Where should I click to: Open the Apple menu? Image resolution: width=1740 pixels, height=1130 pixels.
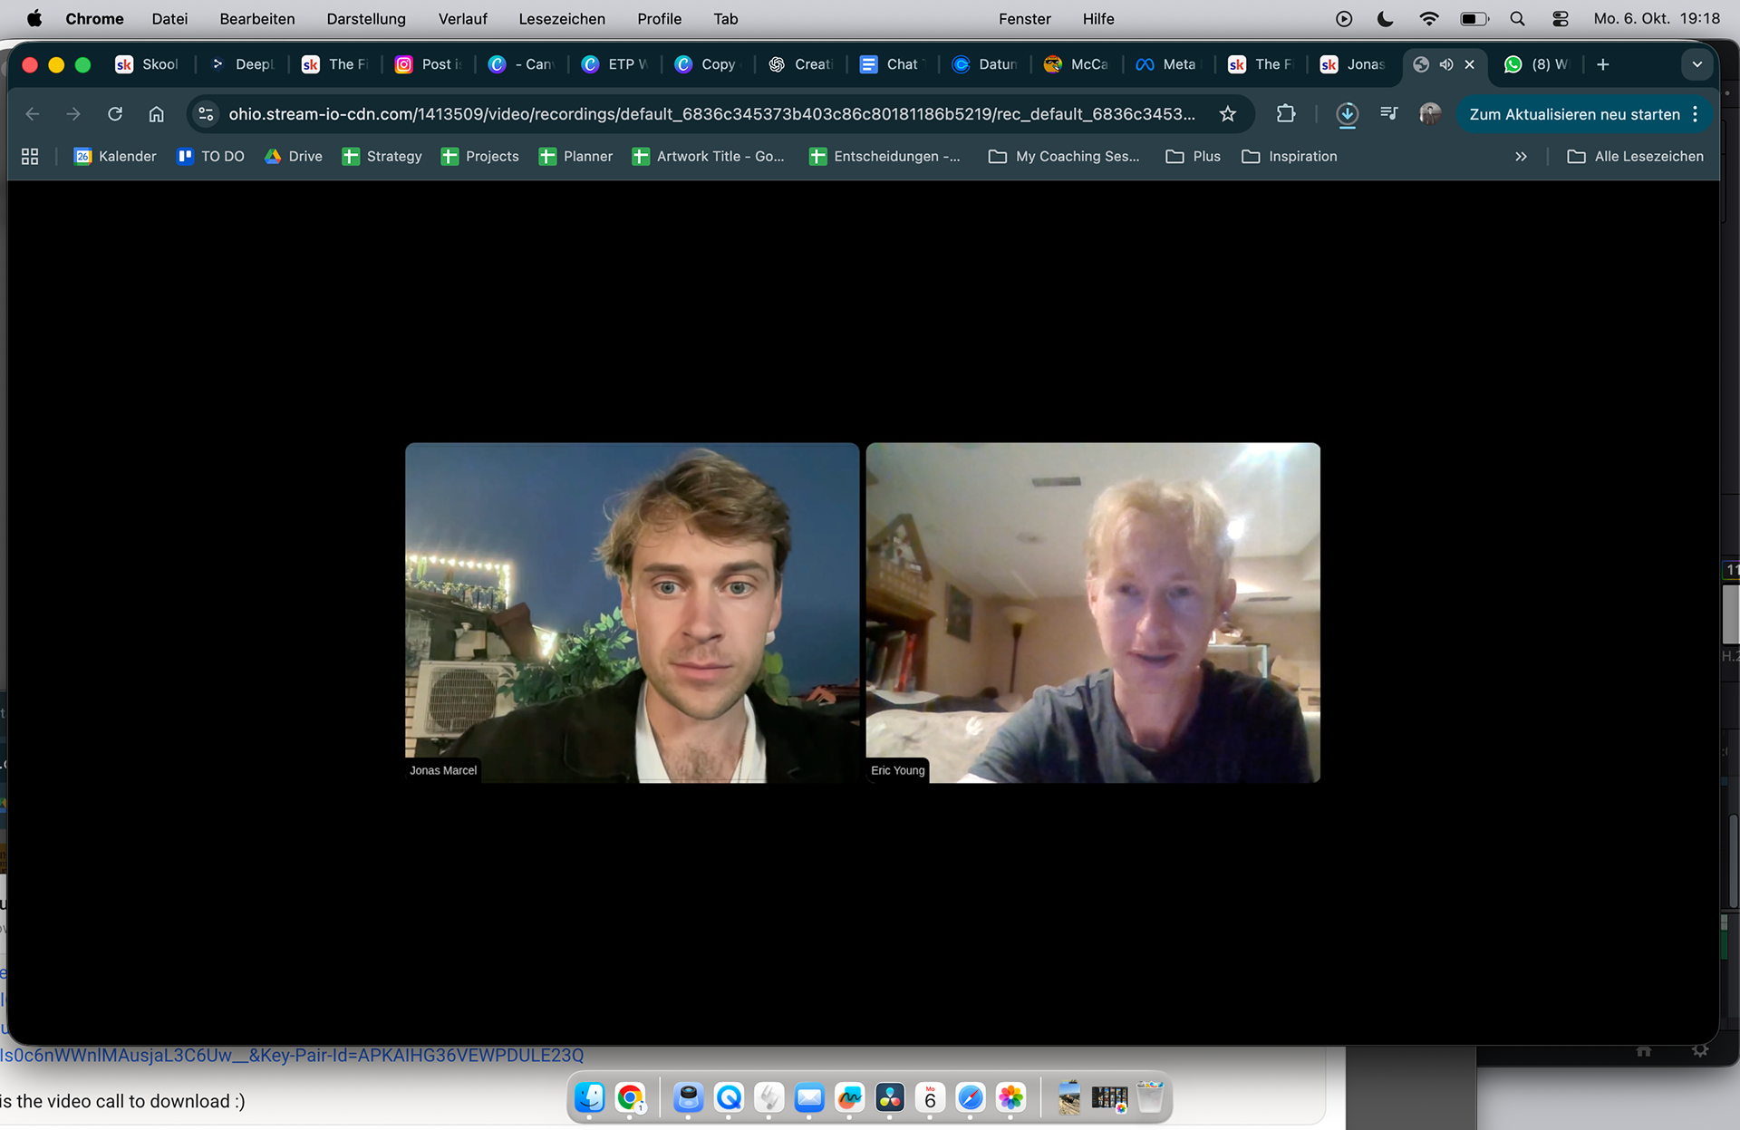click(34, 18)
